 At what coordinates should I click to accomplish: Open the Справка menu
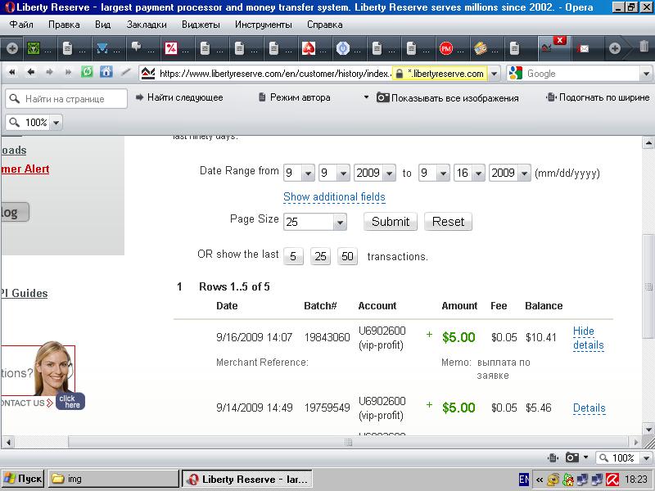[324, 25]
